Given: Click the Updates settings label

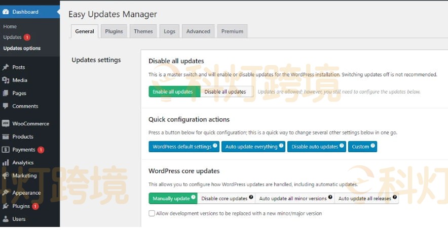Looking at the screenshot, I should coord(96,60).
